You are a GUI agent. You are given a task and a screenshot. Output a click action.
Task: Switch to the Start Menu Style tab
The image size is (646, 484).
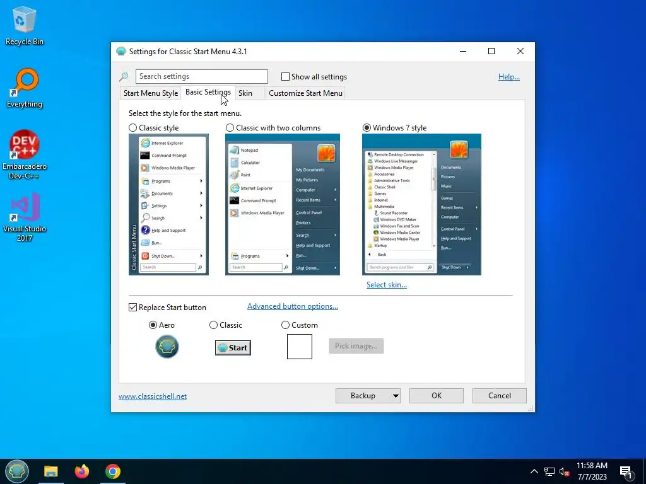click(151, 93)
